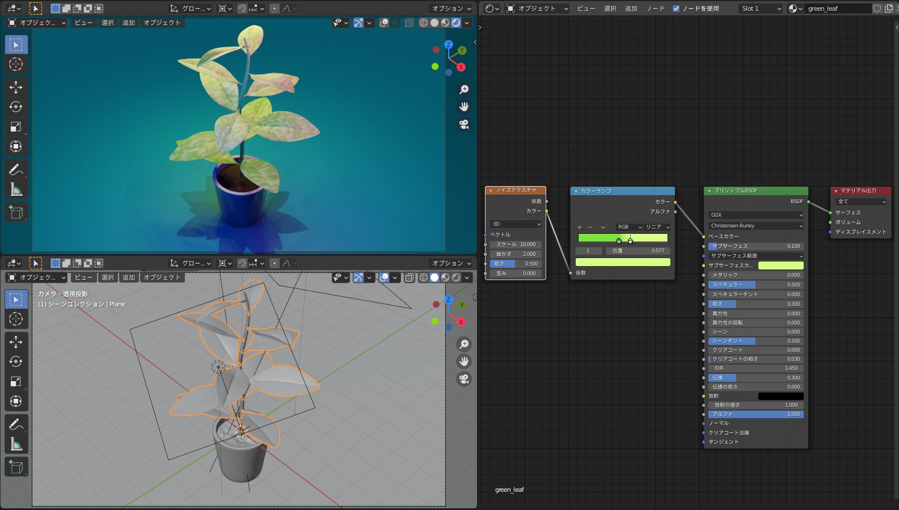Open 追加 menu in node editor
This screenshot has height=510, width=899.
click(x=631, y=9)
